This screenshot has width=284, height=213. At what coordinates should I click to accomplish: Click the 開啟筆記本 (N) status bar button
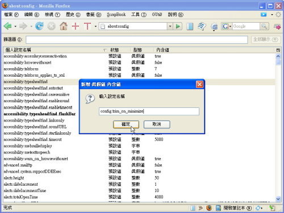(237, 208)
